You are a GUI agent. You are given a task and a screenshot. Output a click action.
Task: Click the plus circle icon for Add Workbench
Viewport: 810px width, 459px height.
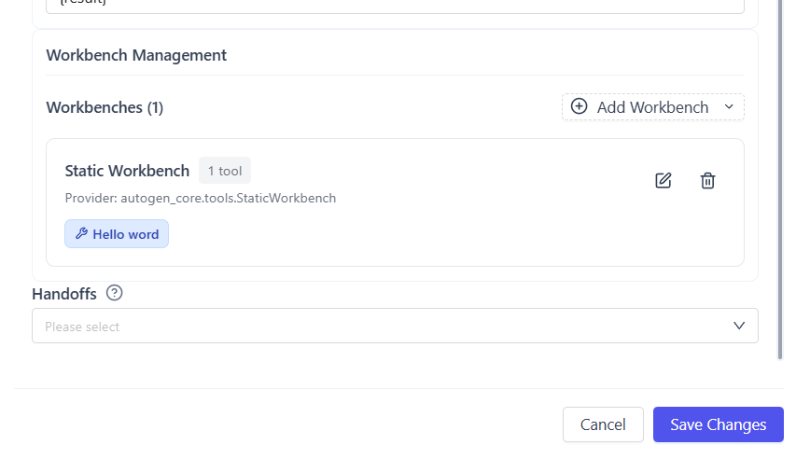(579, 107)
